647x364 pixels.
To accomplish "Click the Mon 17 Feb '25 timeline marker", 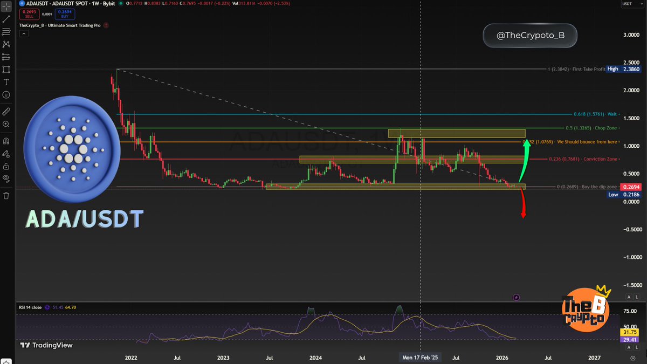I will tap(420, 358).
